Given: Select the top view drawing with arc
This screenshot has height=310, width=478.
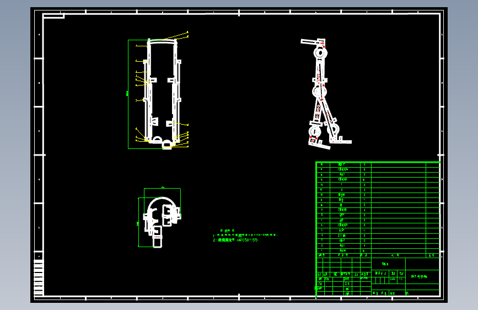Looking at the screenshot, I should tap(162, 222).
